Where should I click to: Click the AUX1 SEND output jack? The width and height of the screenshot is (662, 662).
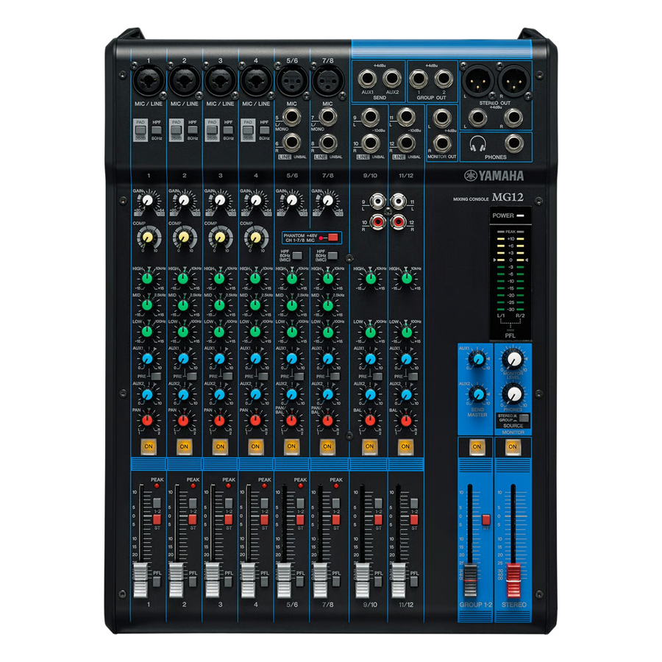pyautogui.click(x=367, y=78)
